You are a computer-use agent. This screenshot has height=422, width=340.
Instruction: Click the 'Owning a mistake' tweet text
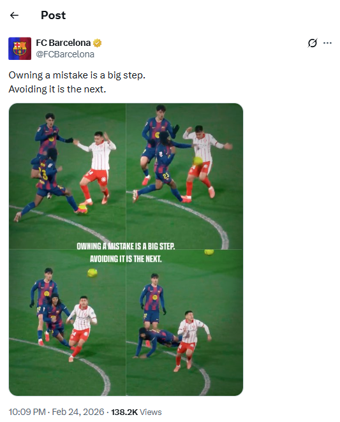77,75
